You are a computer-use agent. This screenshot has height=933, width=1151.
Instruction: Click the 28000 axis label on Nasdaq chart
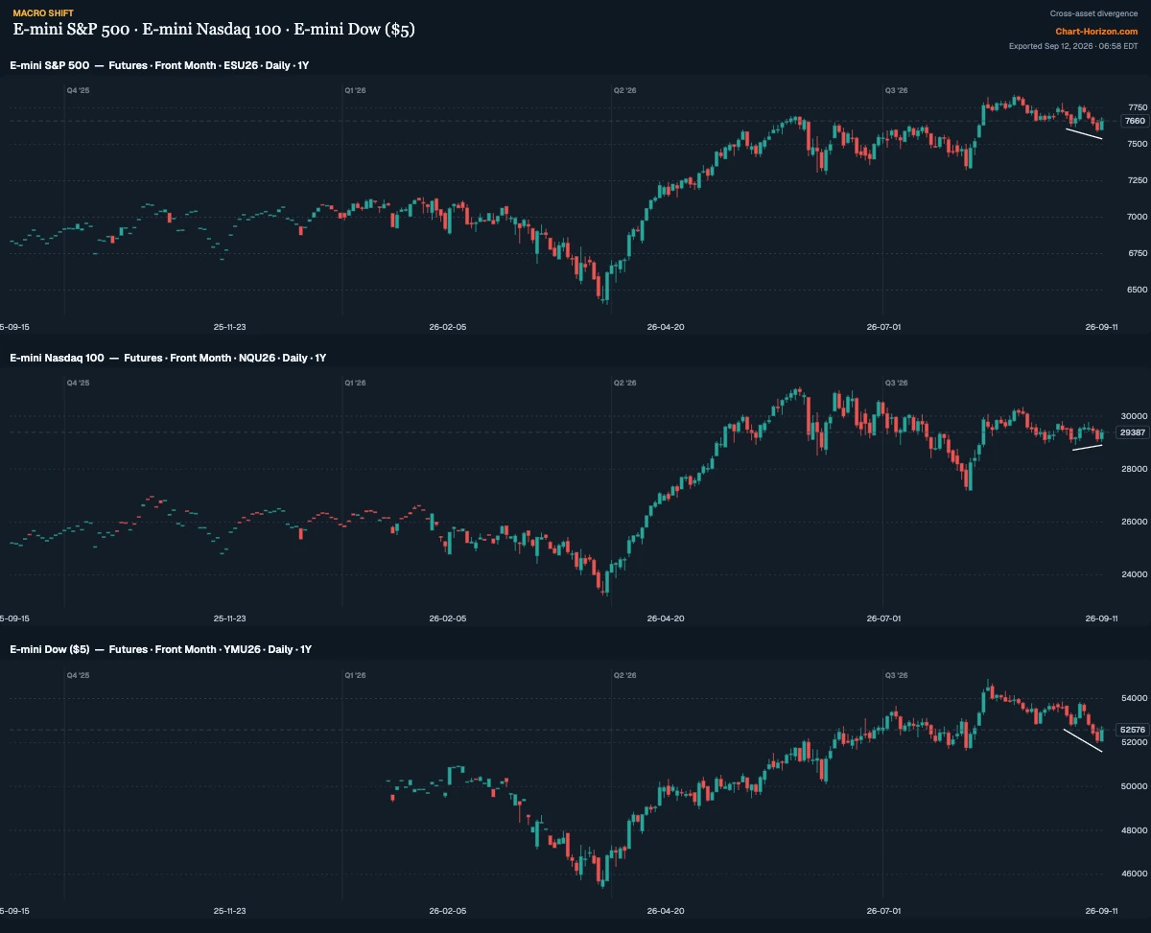point(1135,469)
